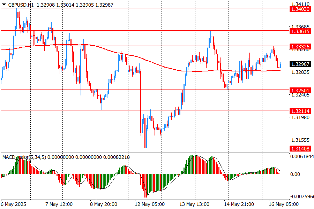Select the 1.31408 red price label
This screenshot has width=314, height=209.
tap(300, 149)
